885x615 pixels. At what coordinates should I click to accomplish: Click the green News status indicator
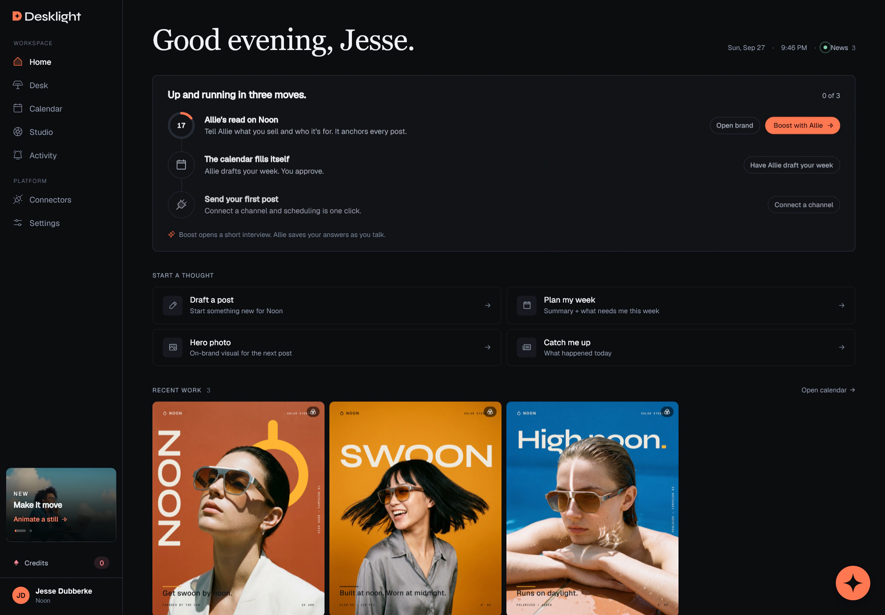click(x=825, y=48)
